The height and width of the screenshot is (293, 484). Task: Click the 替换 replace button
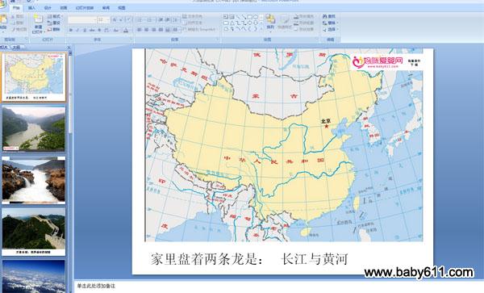pos(330,23)
